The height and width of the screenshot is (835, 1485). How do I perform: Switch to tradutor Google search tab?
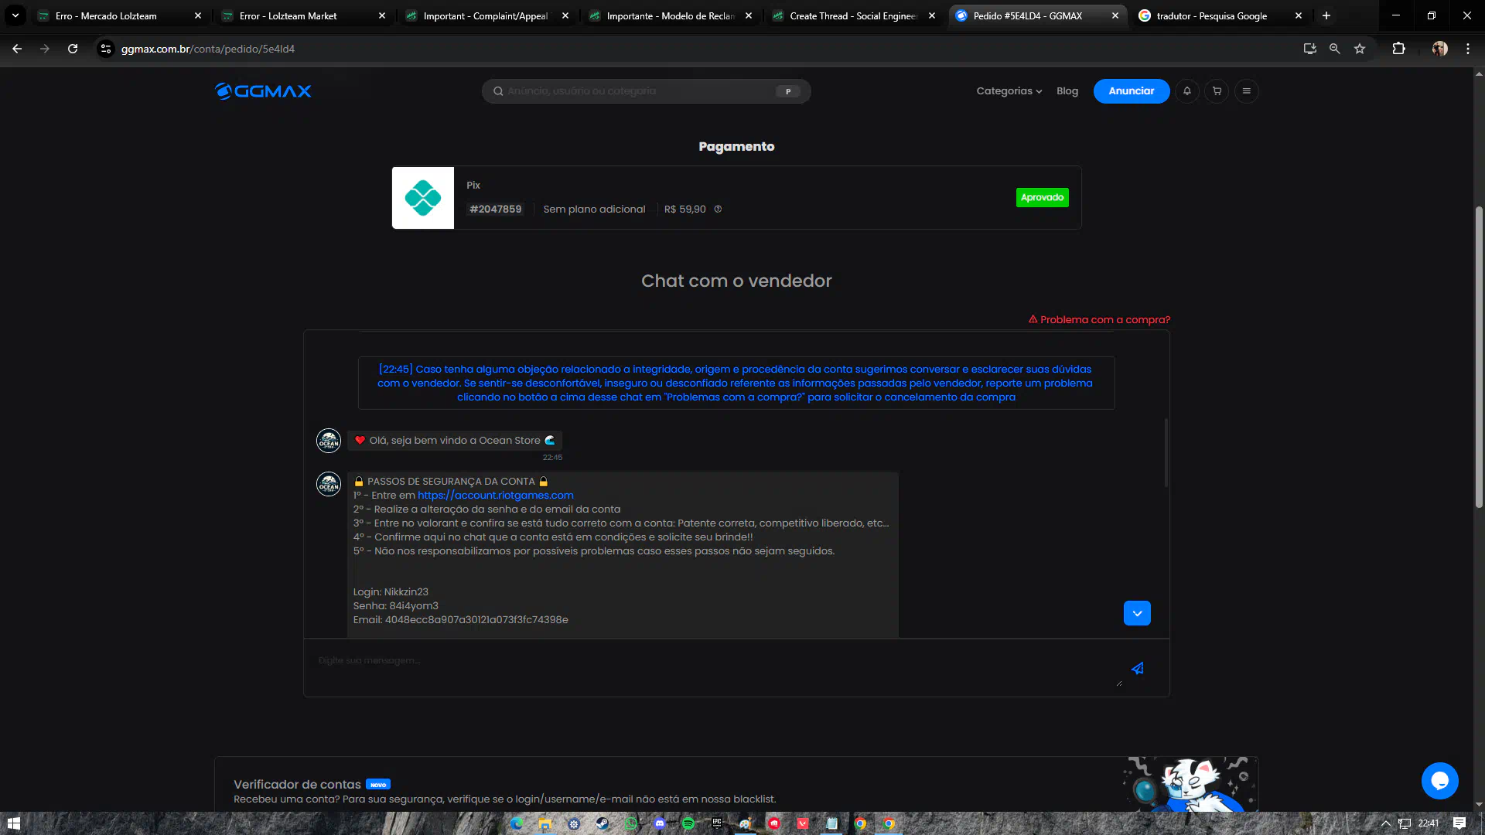pos(1210,15)
